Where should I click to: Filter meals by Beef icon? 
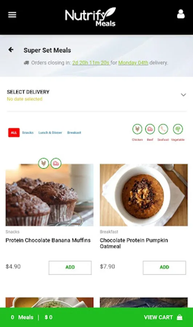[x=150, y=129]
